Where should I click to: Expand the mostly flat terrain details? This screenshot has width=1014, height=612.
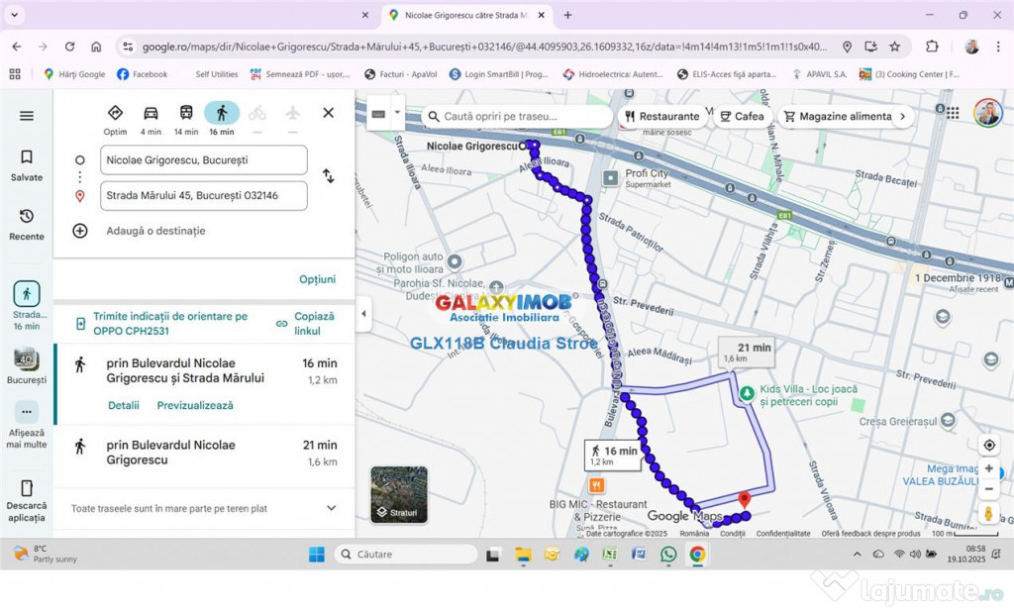point(331,508)
